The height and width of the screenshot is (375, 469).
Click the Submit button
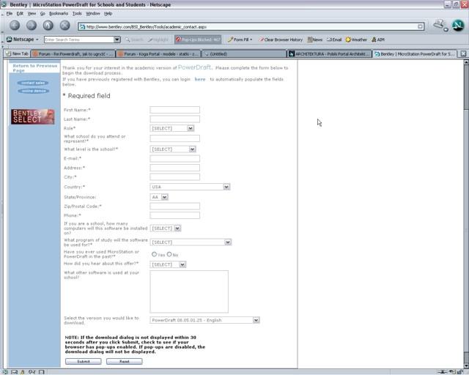84,361
